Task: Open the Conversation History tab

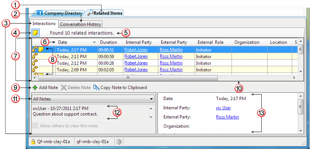Action: (80, 24)
